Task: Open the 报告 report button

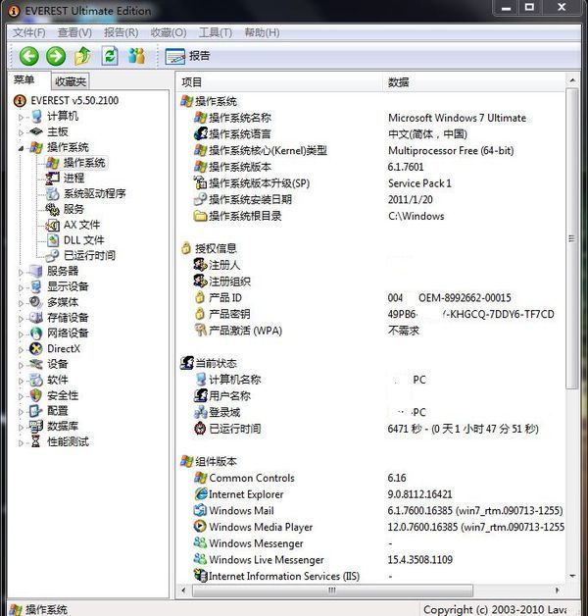Action: [187, 56]
